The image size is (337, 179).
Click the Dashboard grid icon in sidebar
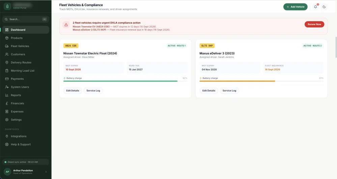click(x=7, y=30)
